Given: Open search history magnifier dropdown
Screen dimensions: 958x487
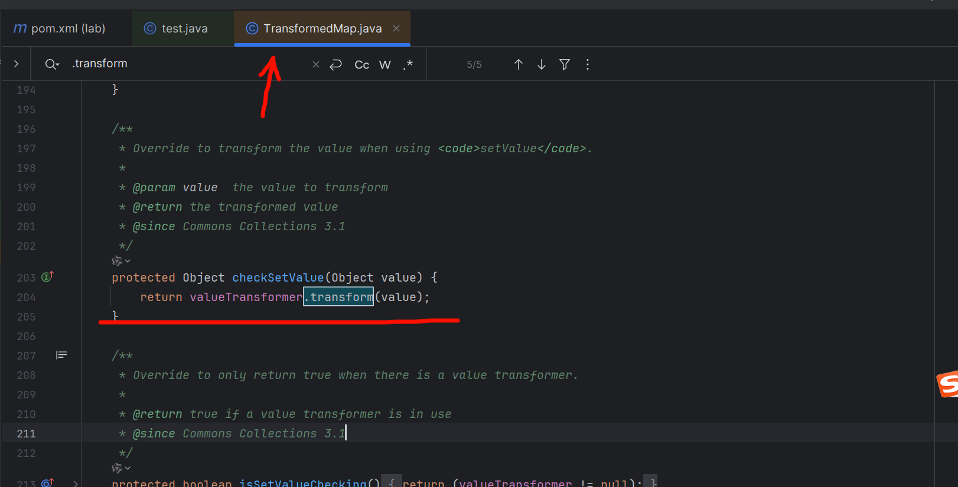Looking at the screenshot, I should (52, 64).
